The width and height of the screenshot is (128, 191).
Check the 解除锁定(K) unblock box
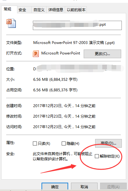(x=97, y=156)
